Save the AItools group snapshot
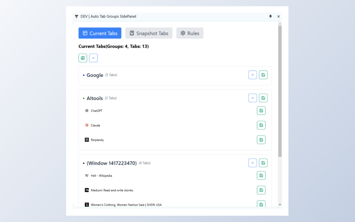The image size is (355, 222). (263, 98)
